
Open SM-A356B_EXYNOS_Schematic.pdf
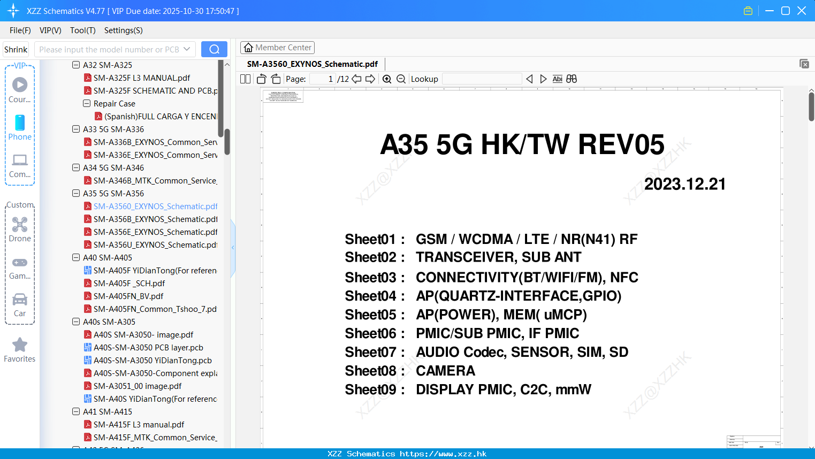[x=155, y=219]
